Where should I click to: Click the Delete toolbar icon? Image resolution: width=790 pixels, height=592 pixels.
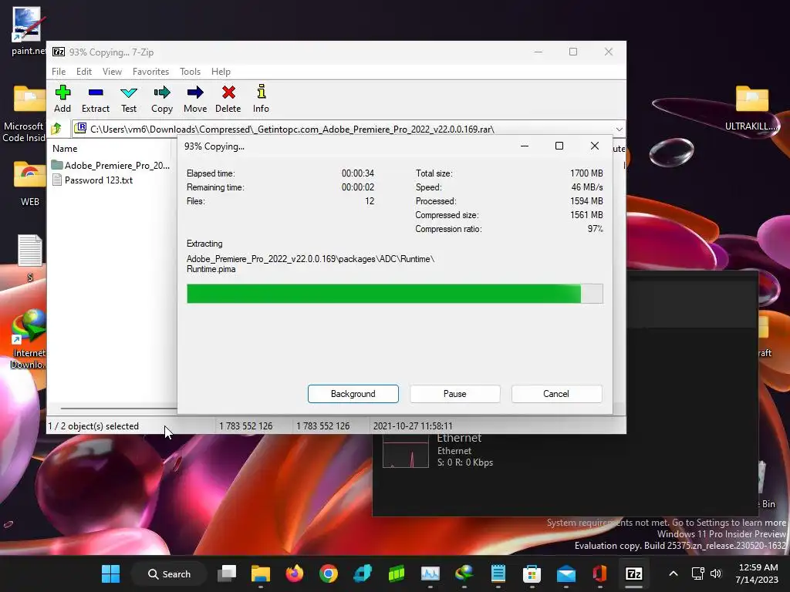point(228,99)
